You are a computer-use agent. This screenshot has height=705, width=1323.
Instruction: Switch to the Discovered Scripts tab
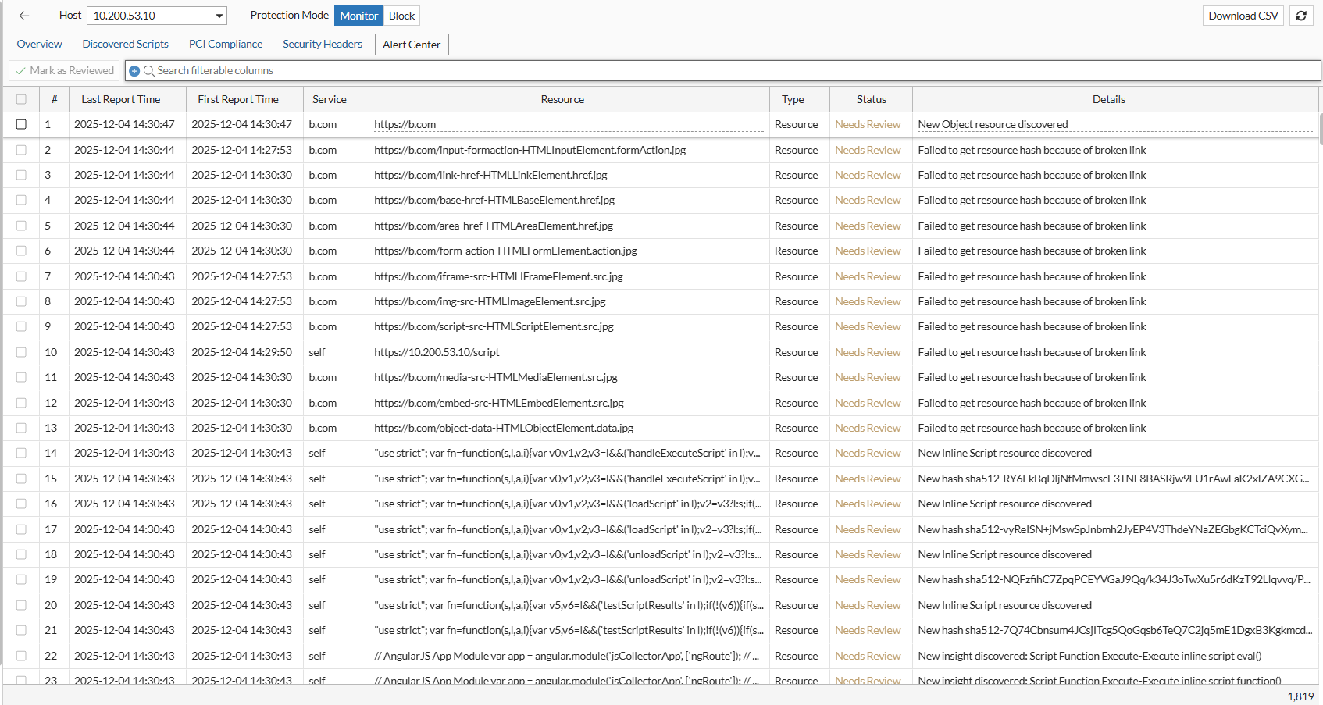point(125,45)
